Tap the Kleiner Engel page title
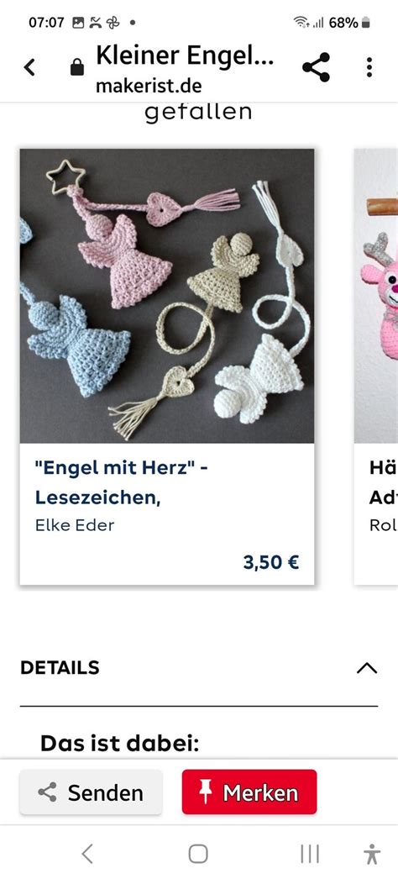The height and width of the screenshot is (884, 398). pos(185,55)
